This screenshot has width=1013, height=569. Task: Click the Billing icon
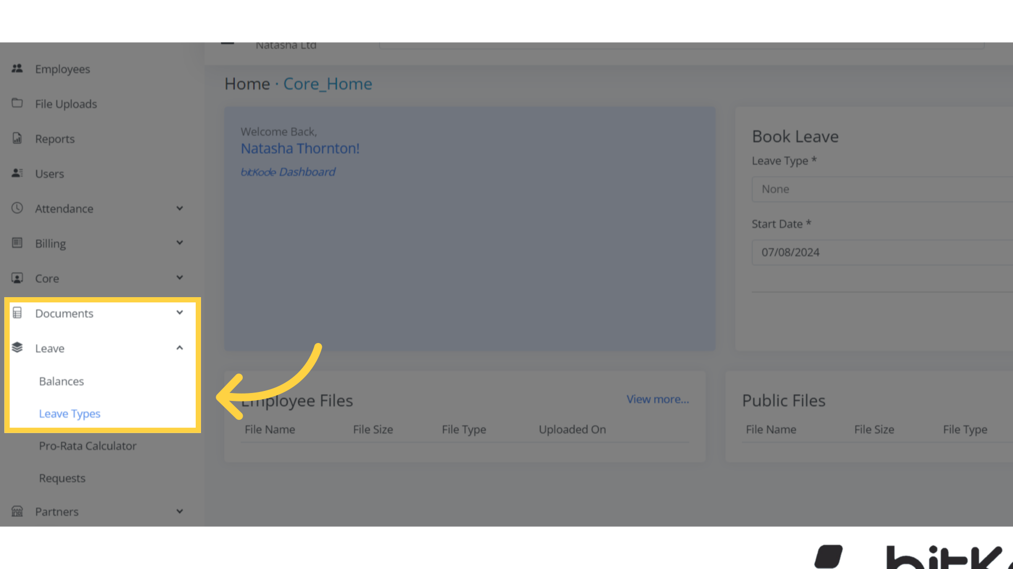[x=17, y=243]
